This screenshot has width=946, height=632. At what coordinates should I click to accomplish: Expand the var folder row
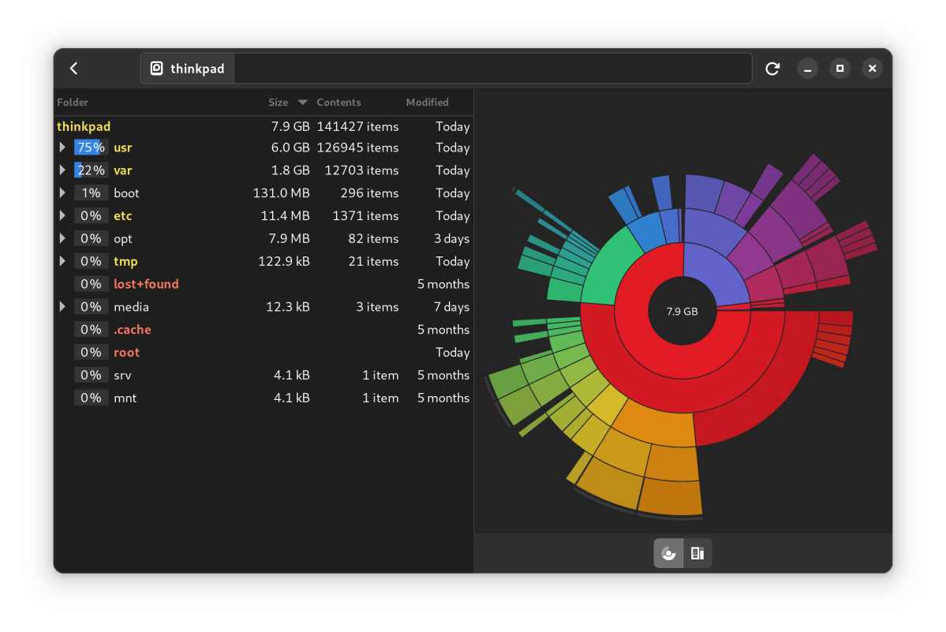point(62,170)
